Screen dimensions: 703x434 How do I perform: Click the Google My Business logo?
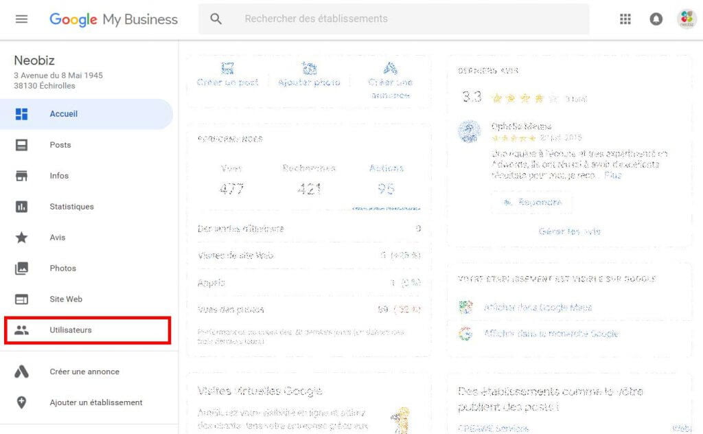pyautogui.click(x=113, y=19)
